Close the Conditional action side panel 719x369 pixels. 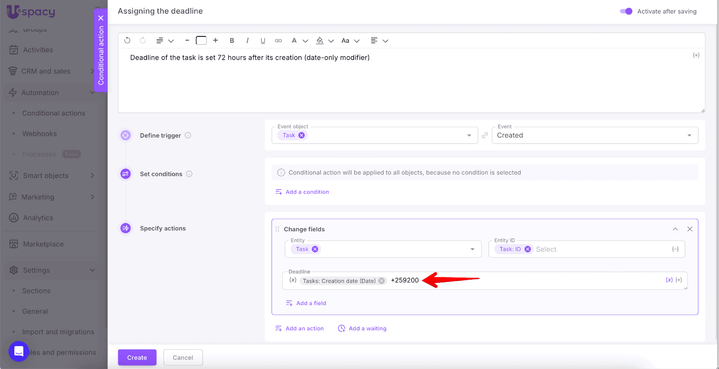coord(101,18)
